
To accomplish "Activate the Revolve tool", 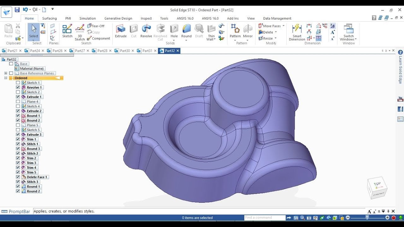I will click(146, 31).
